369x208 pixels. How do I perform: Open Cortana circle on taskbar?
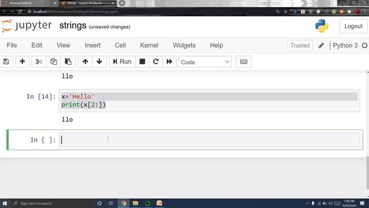tap(99, 203)
